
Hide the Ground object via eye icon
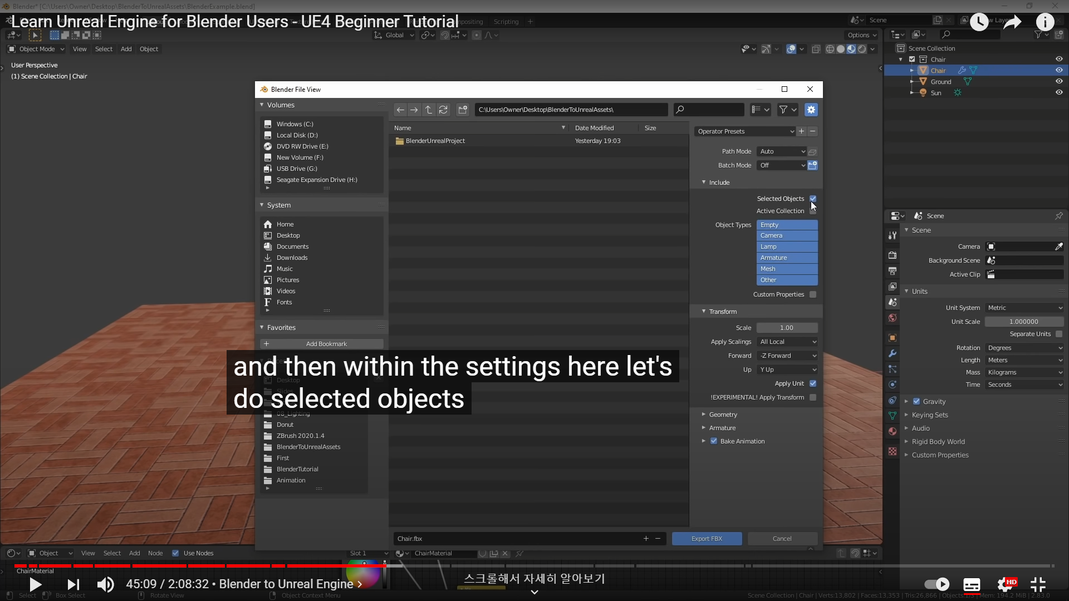click(x=1059, y=81)
